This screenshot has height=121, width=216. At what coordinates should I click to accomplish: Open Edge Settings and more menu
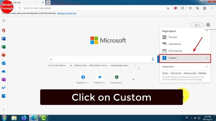(x=212, y=8)
